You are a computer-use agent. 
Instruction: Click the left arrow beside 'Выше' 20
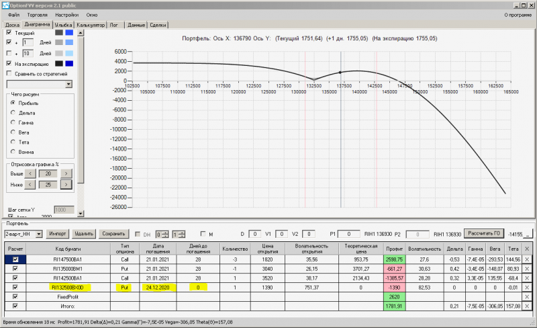point(30,173)
